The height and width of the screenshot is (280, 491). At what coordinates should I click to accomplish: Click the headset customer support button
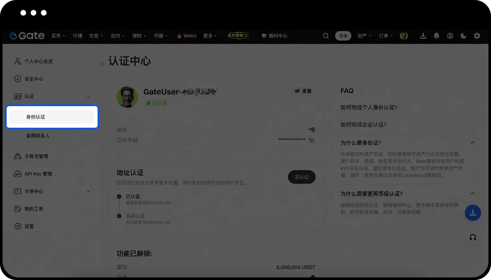tap(473, 237)
